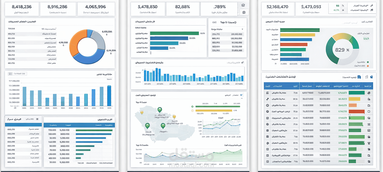Click the home icon in the table toolbar

coord(371,77)
